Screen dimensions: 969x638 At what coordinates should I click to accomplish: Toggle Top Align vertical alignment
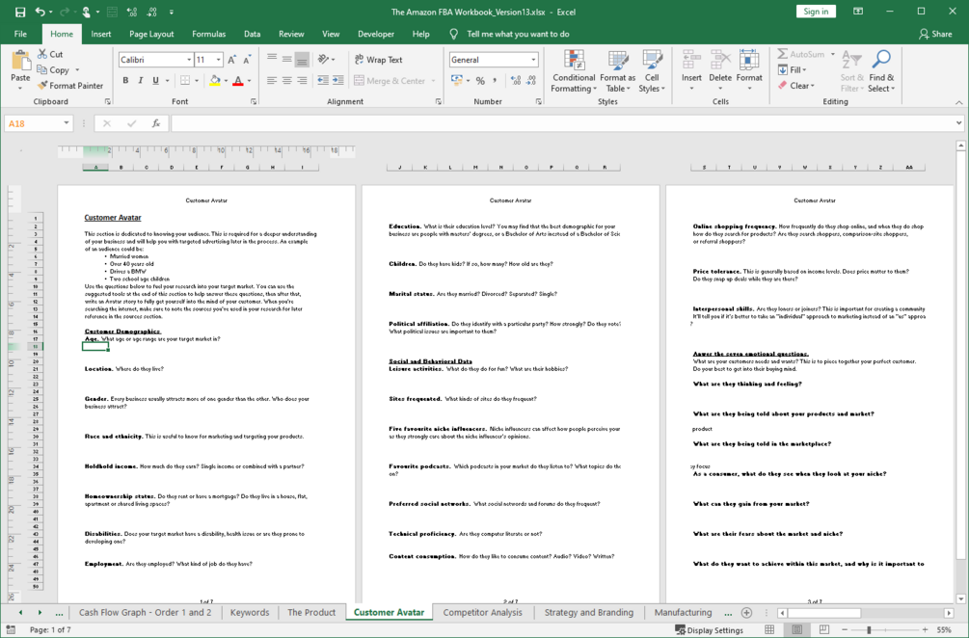(272, 60)
